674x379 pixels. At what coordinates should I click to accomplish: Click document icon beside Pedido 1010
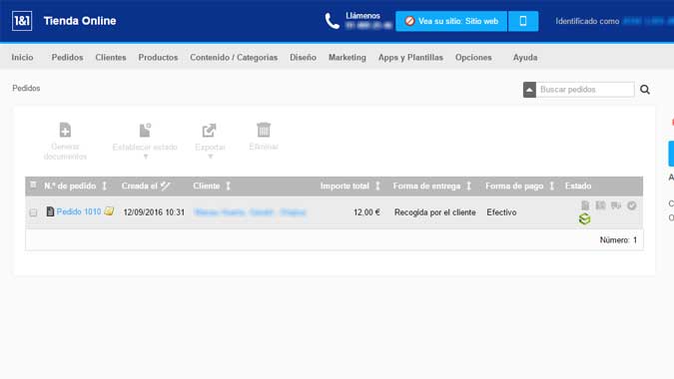pos(50,211)
